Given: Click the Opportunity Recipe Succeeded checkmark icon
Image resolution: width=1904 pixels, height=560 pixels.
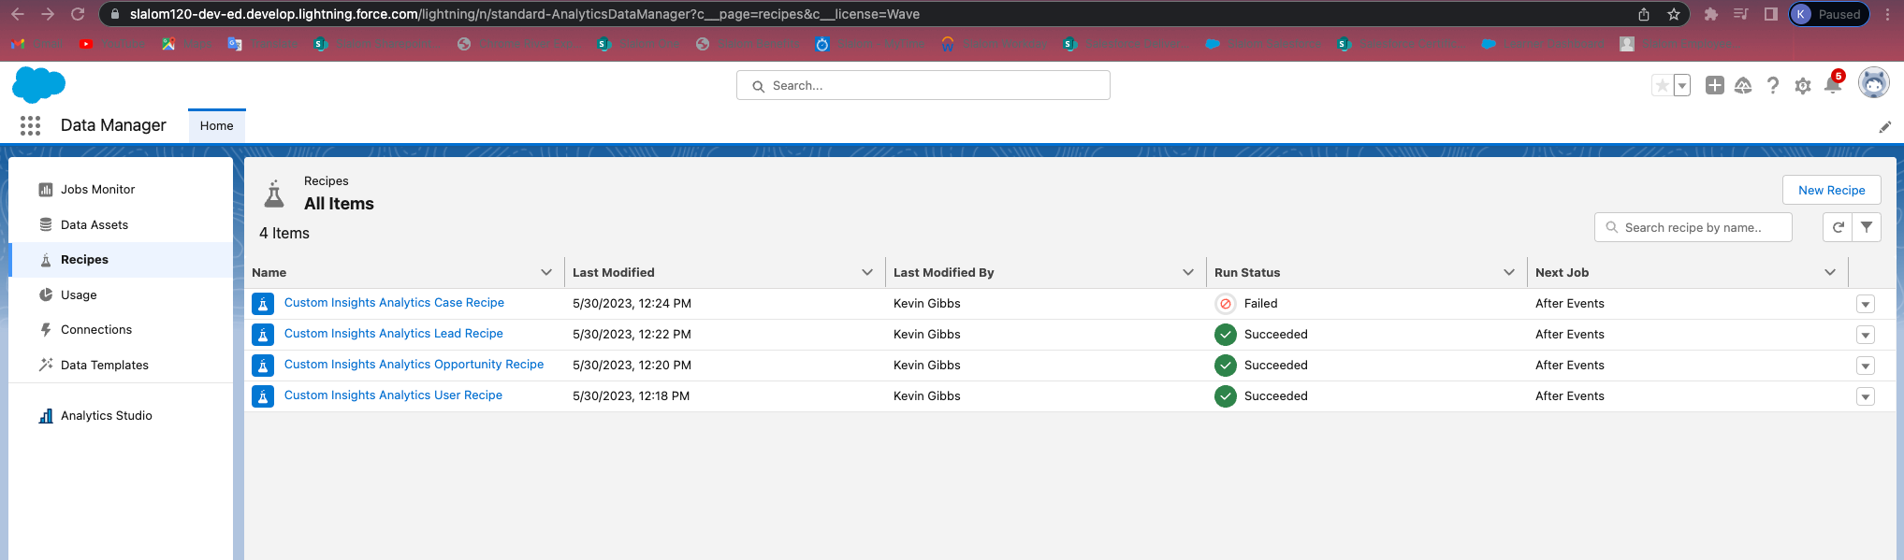Looking at the screenshot, I should pyautogui.click(x=1225, y=366).
